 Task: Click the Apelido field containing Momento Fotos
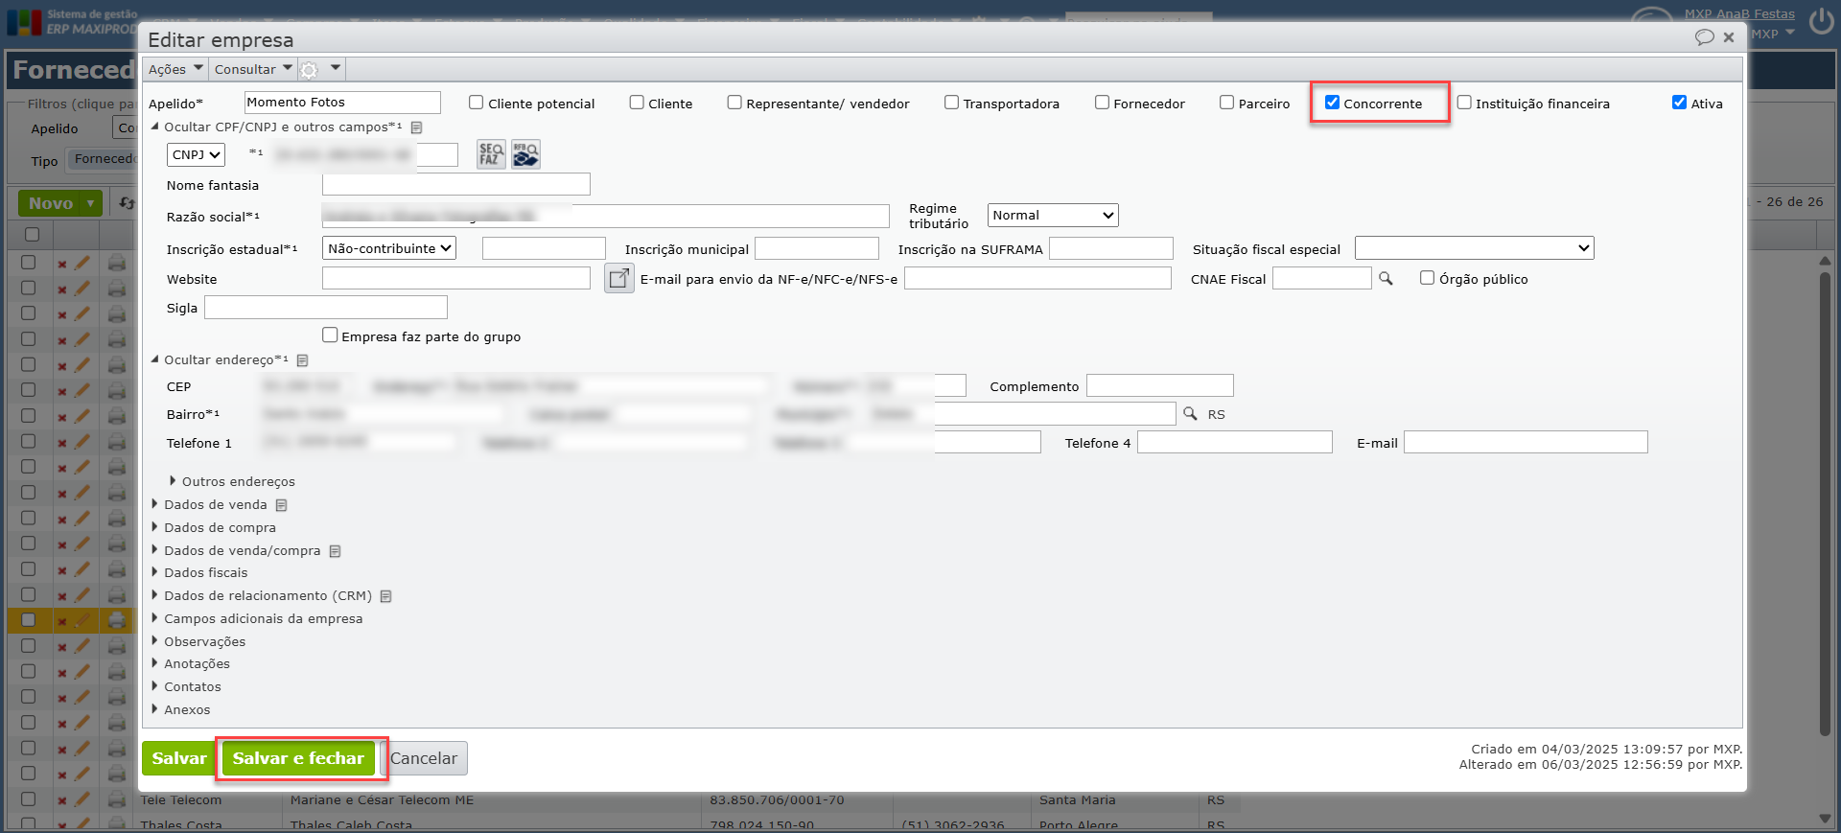pyautogui.click(x=342, y=103)
